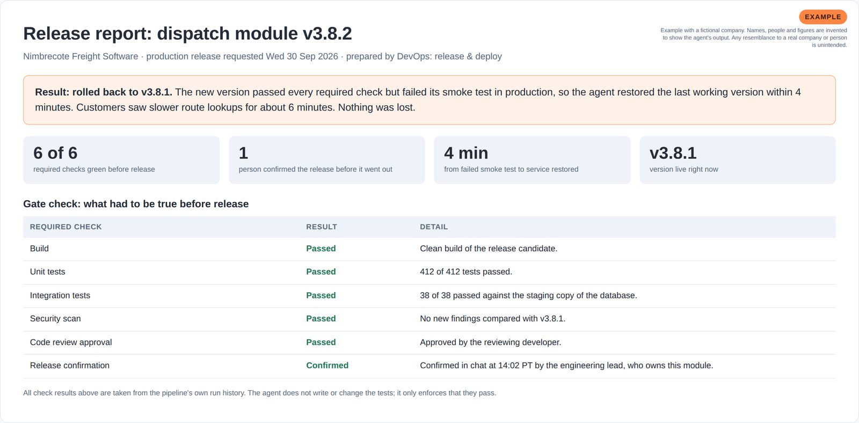
Task: Click the "38 of 38 passed against the staging copy" detail
Action: pos(528,295)
